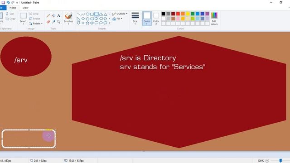Image resolution: width=290 pixels, height=163 pixels.
Task: Activate the Color 1 foreground selector
Action: (147, 19)
